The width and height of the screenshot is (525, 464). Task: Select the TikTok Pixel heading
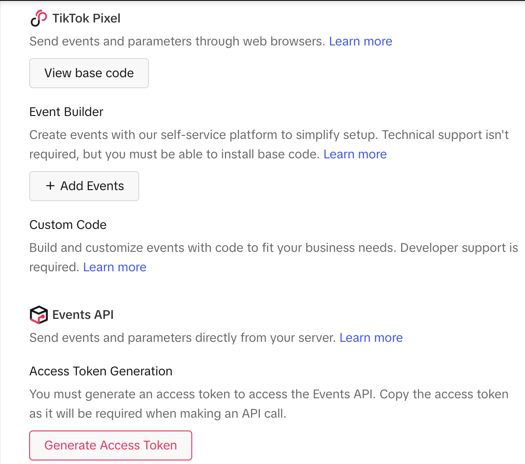coord(86,19)
